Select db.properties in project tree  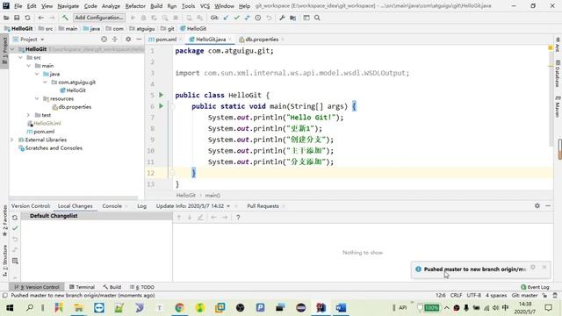[x=72, y=107]
